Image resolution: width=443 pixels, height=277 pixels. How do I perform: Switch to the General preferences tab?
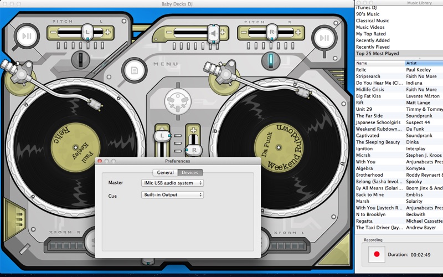tap(165, 172)
